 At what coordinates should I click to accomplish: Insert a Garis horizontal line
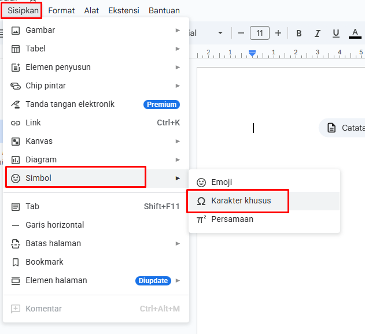coord(54,225)
